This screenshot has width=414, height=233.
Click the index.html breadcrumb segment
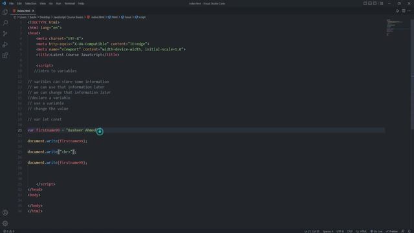[x=96, y=17]
